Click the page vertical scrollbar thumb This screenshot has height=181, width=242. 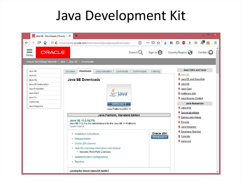(x=217, y=62)
